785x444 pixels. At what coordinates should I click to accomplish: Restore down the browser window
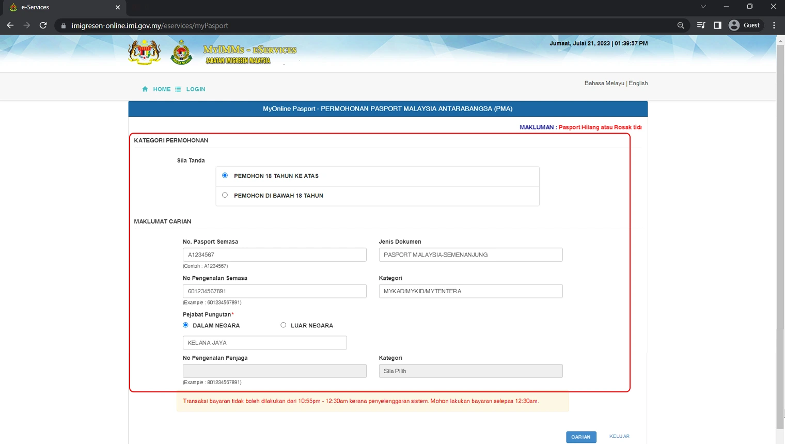coord(750,7)
